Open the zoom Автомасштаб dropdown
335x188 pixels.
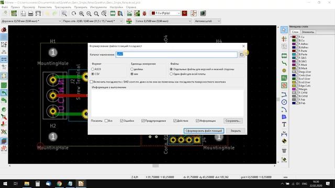207,21
